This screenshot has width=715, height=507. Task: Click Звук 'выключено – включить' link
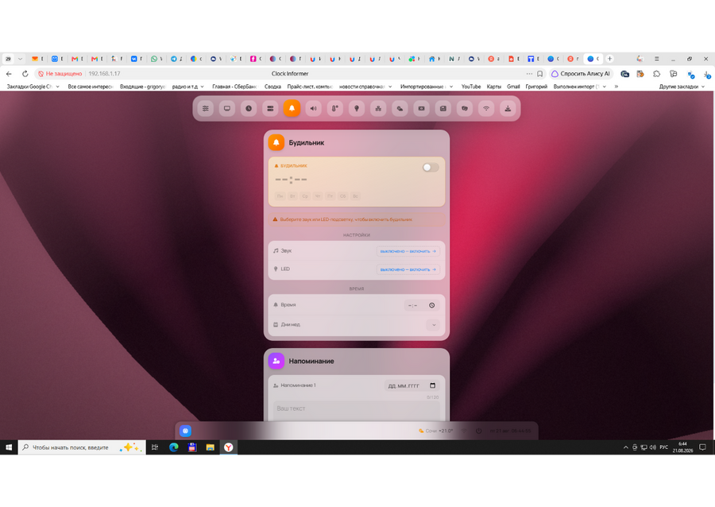click(408, 251)
